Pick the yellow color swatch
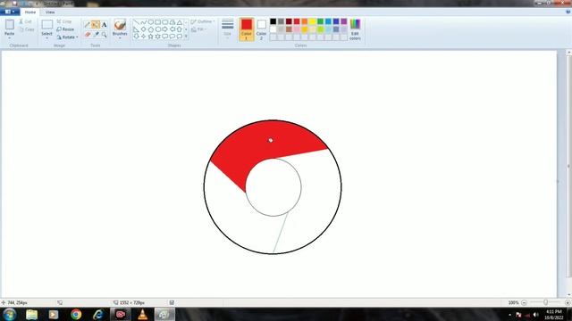This screenshot has height=321, width=572. click(312, 21)
